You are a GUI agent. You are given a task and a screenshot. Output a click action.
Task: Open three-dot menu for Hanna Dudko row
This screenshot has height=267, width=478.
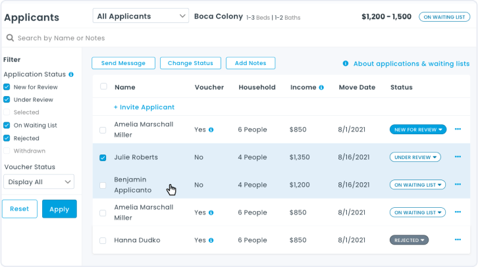point(458,240)
